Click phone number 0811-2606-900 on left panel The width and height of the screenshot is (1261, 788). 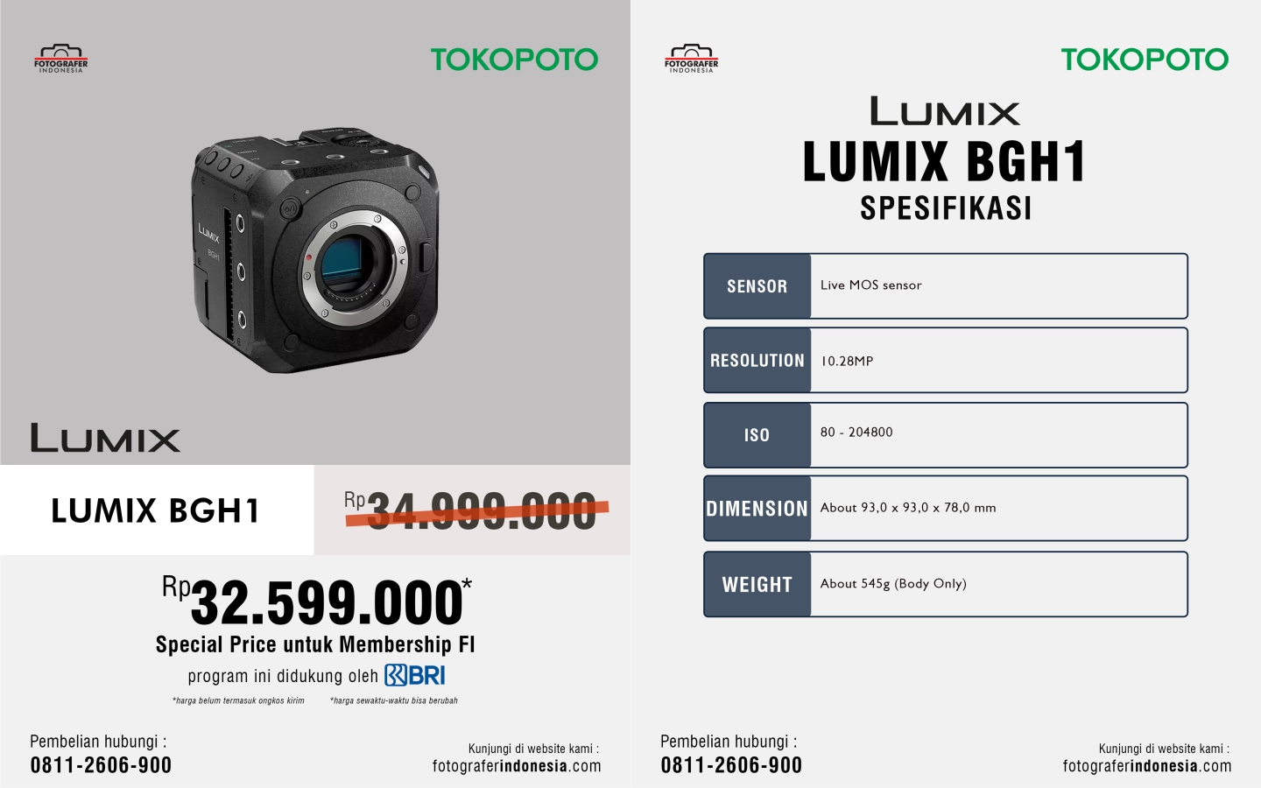click(101, 765)
